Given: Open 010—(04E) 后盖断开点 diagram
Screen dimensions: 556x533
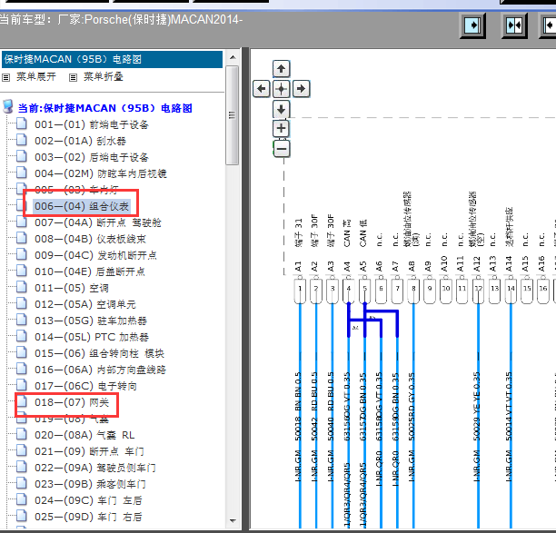Looking at the screenshot, I should pyautogui.click(x=90, y=271).
